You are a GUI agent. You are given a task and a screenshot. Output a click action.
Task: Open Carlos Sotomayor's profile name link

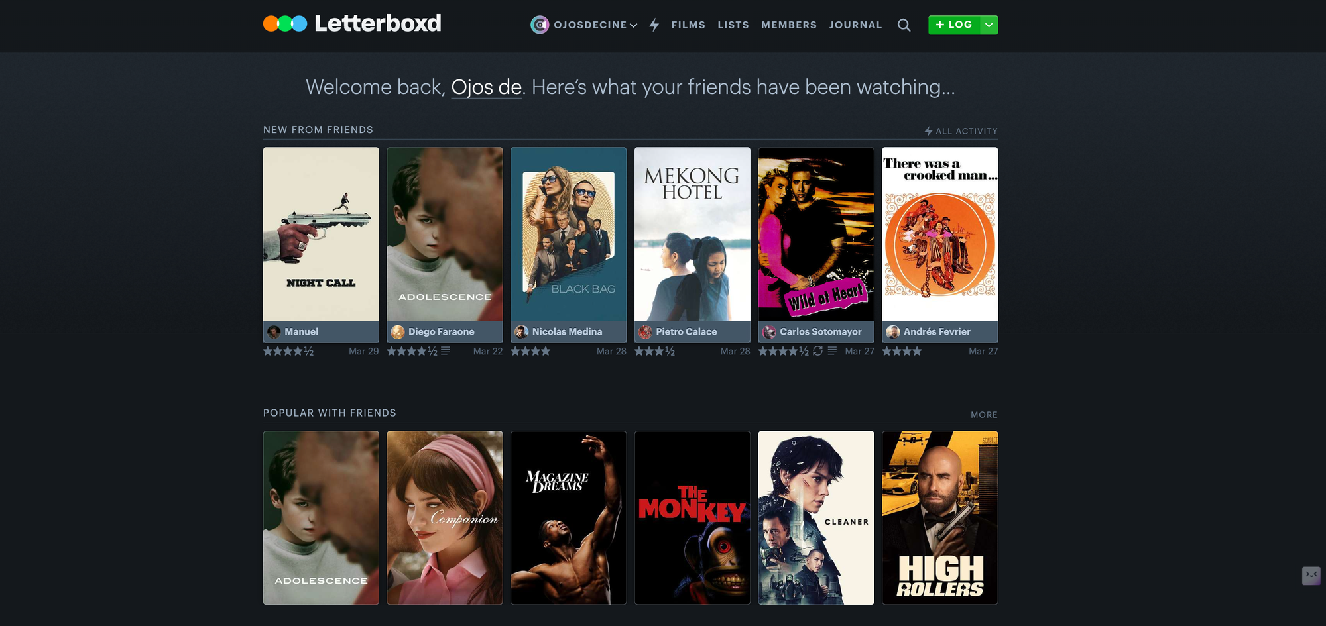click(x=821, y=332)
